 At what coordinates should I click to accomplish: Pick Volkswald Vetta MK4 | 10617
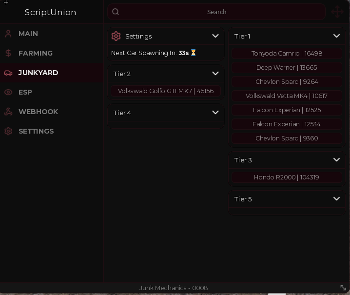click(x=287, y=96)
